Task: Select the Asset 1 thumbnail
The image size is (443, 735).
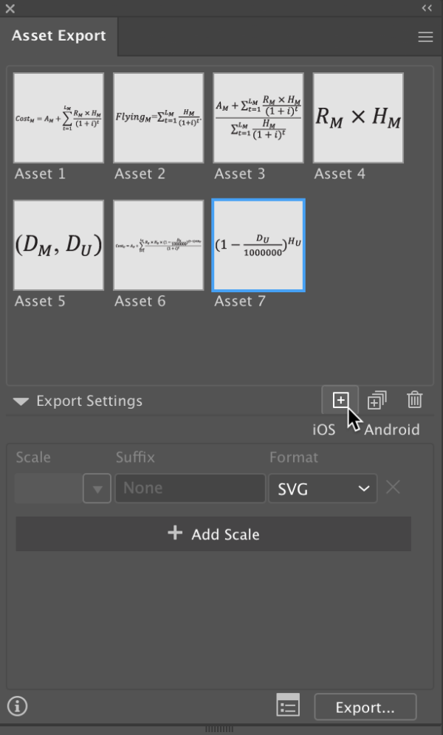Action: tap(58, 117)
